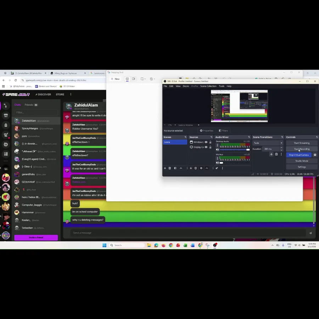Add a scene transition with plus icon
The height and width of the screenshot is (319, 319).
click(271, 155)
